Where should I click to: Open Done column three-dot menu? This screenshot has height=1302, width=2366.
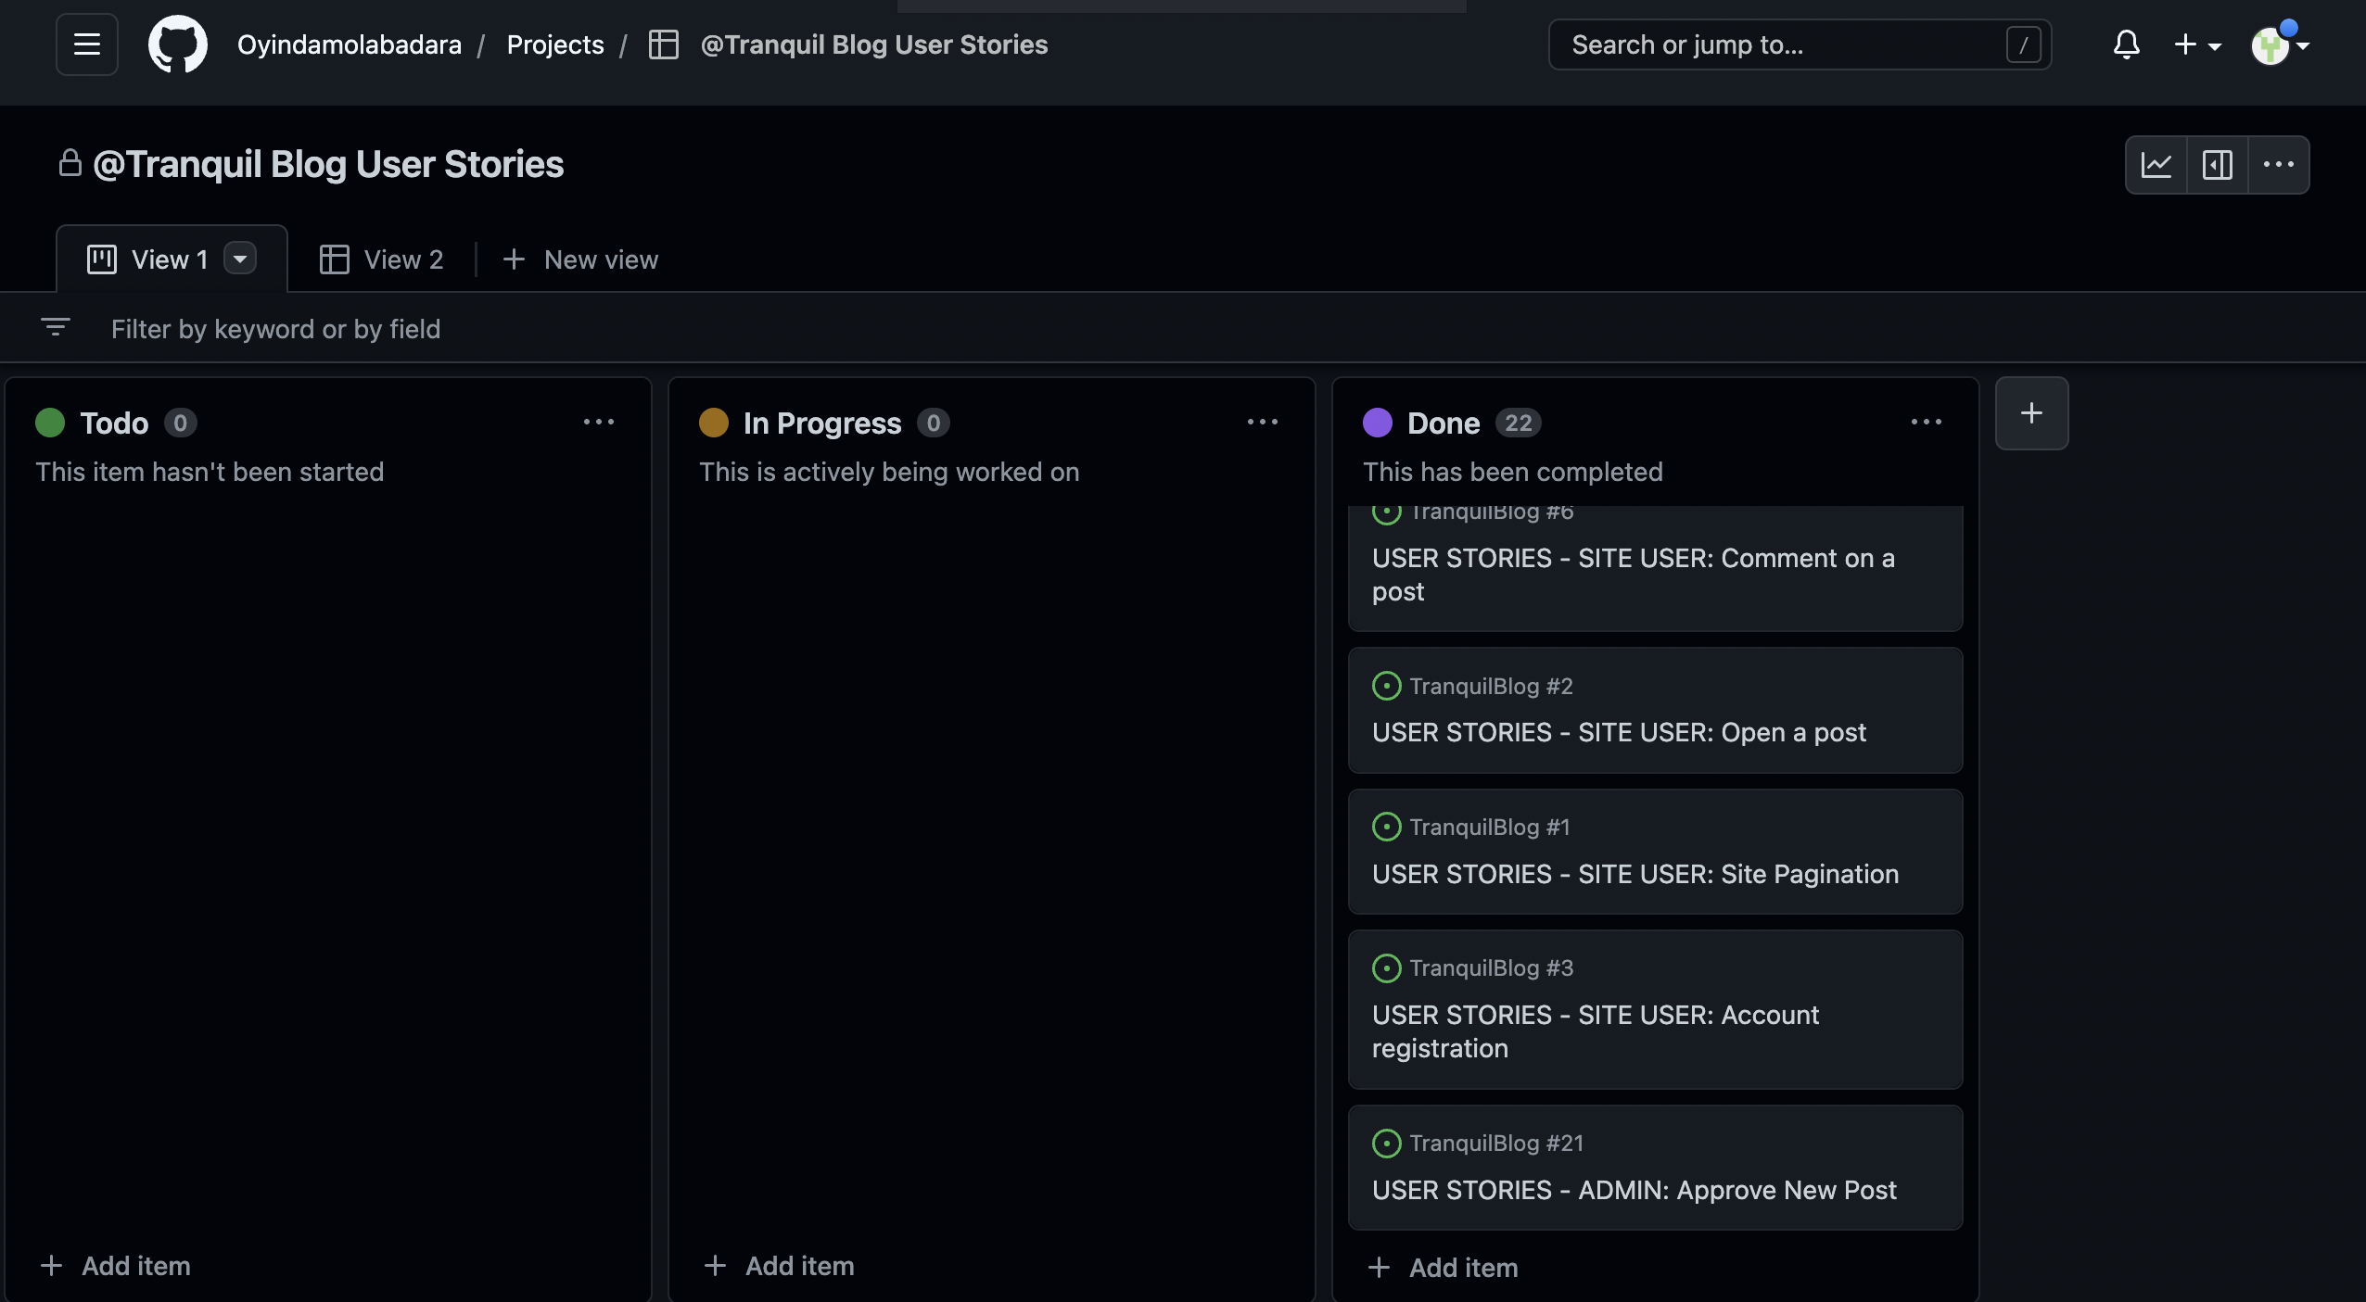pyautogui.click(x=1926, y=423)
